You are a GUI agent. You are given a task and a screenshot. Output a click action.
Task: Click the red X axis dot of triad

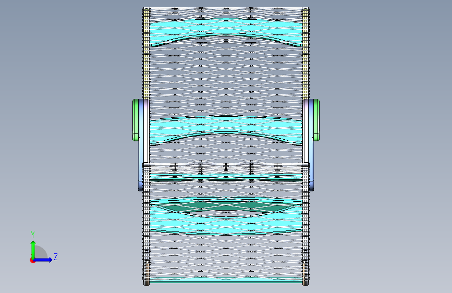[32, 260]
